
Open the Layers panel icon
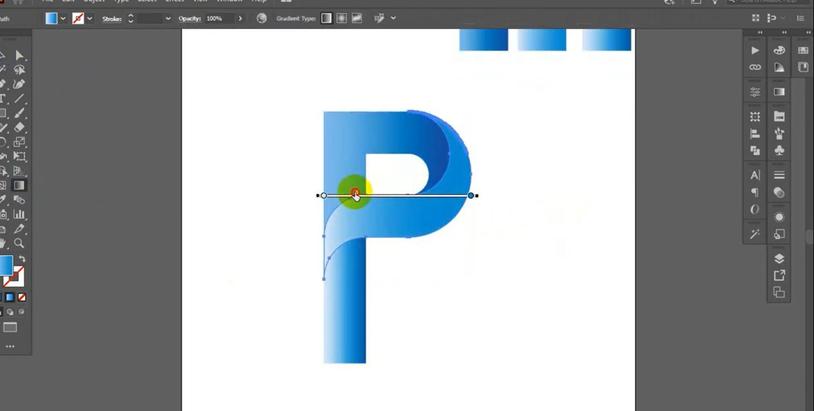point(779,259)
